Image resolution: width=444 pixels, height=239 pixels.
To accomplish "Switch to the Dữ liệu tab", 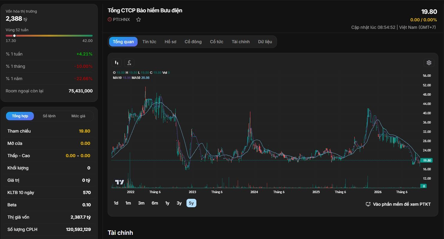I will (265, 42).
